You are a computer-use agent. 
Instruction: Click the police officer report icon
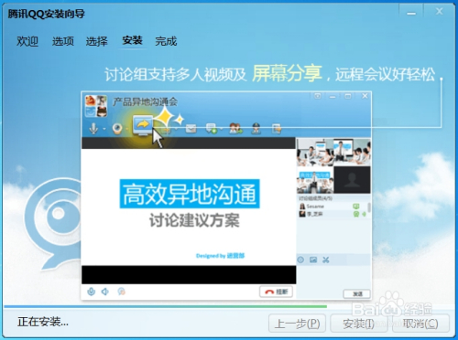click(x=256, y=129)
